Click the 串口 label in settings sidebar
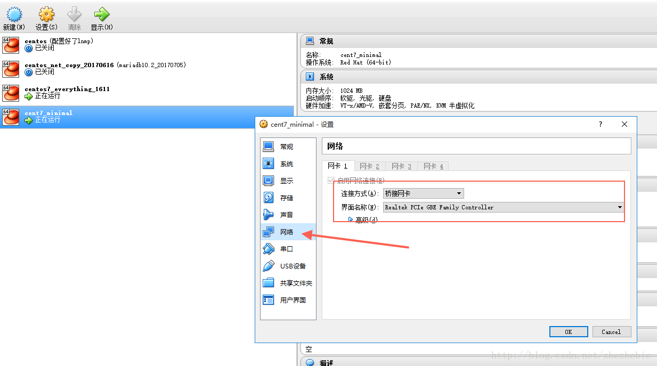 287,249
